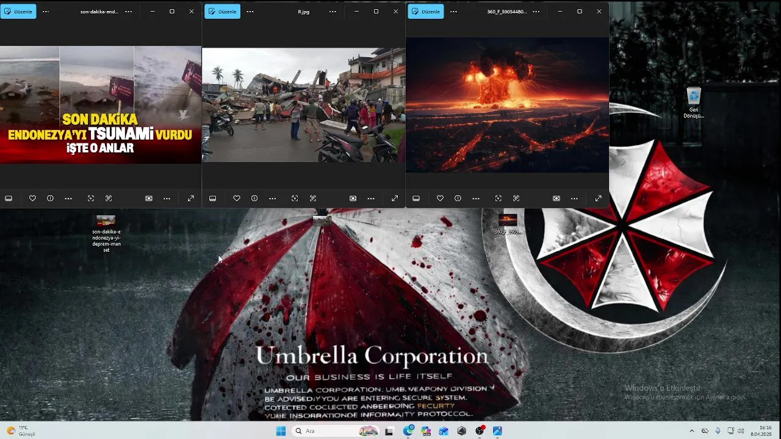Open Outlook from the taskbar
This screenshot has height=439, width=781.
(444, 431)
